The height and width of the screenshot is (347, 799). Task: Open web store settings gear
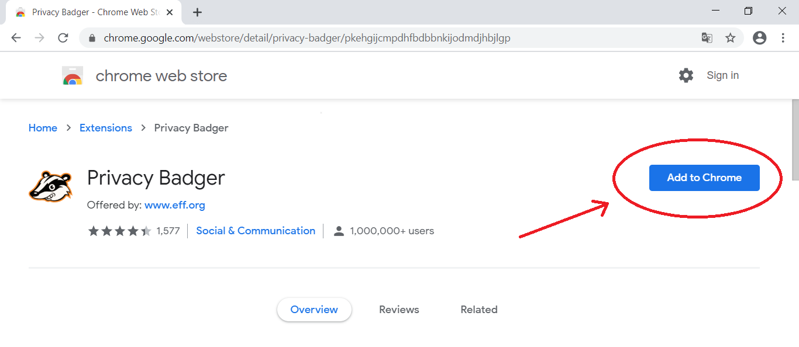tap(686, 75)
